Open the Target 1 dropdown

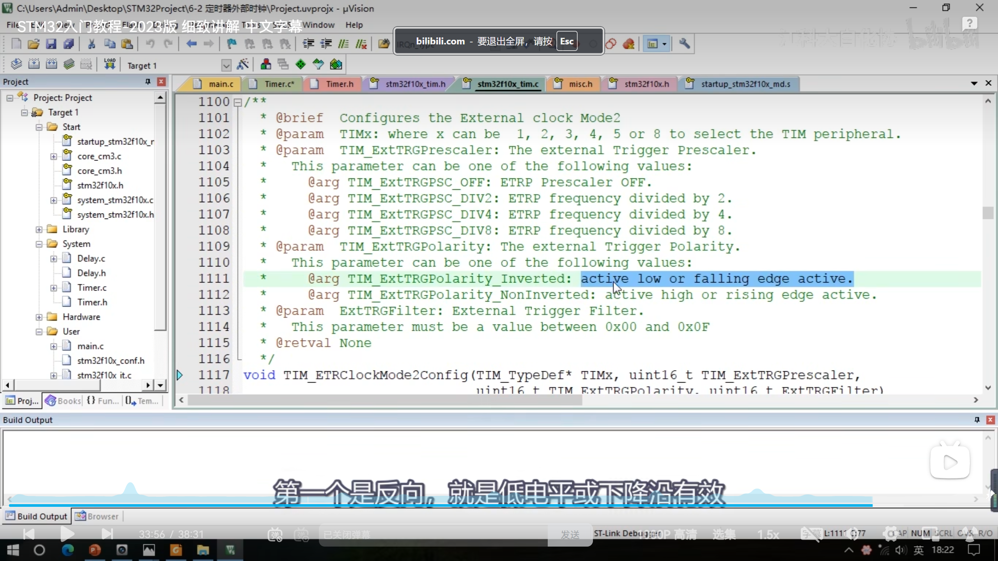[x=226, y=65]
